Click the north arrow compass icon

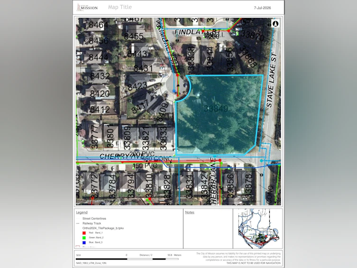(275, 23)
